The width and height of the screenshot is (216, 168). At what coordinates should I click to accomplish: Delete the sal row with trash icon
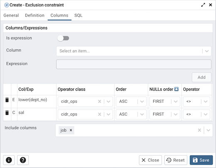click(7, 112)
